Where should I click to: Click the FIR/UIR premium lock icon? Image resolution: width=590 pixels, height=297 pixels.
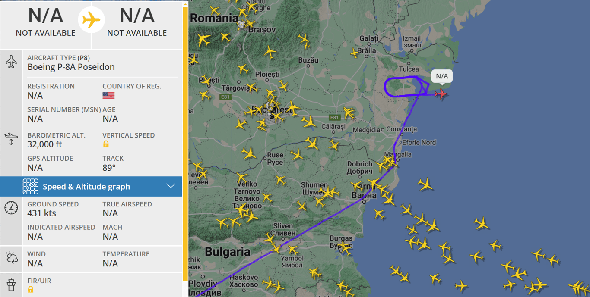[x=31, y=289]
